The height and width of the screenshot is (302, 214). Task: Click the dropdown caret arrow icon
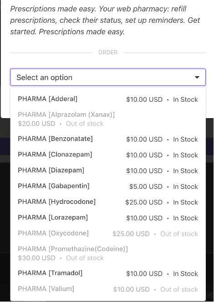(x=197, y=77)
